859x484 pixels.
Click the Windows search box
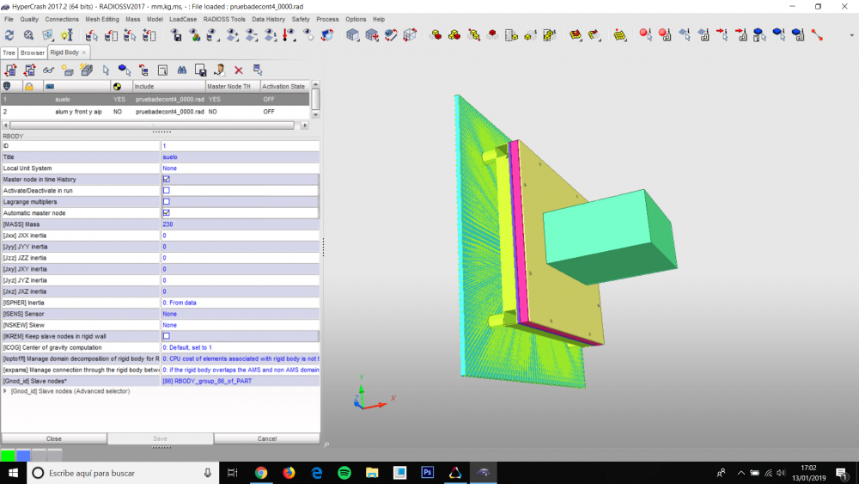pyautogui.click(x=123, y=473)
